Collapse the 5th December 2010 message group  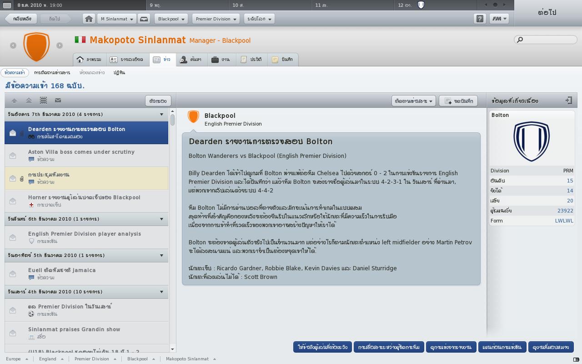[x=161, y=255]
